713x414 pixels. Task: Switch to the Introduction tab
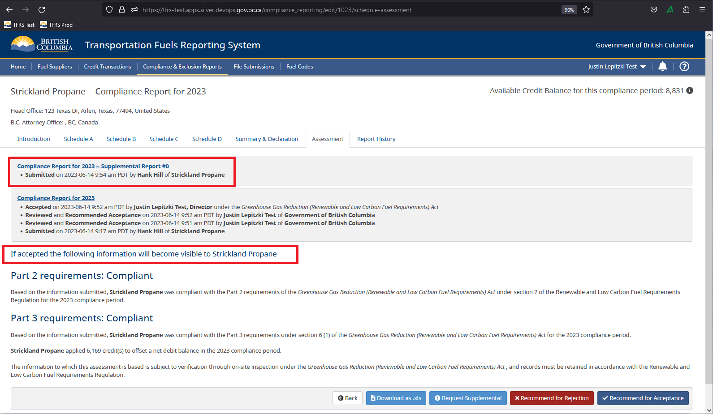click(34, 139)
